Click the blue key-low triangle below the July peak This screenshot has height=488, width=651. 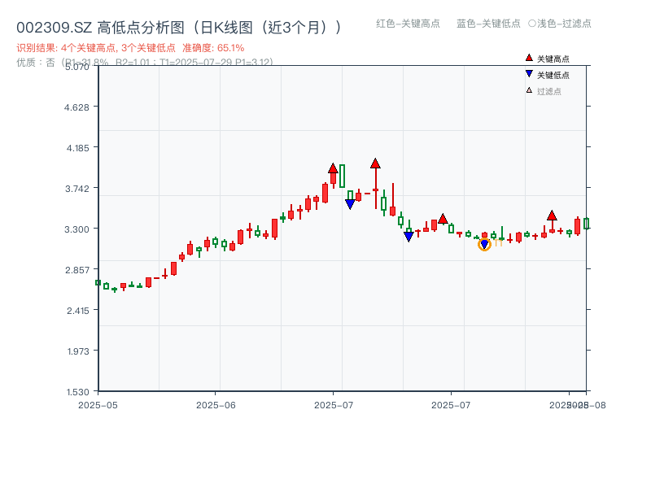tap(350, 201)
